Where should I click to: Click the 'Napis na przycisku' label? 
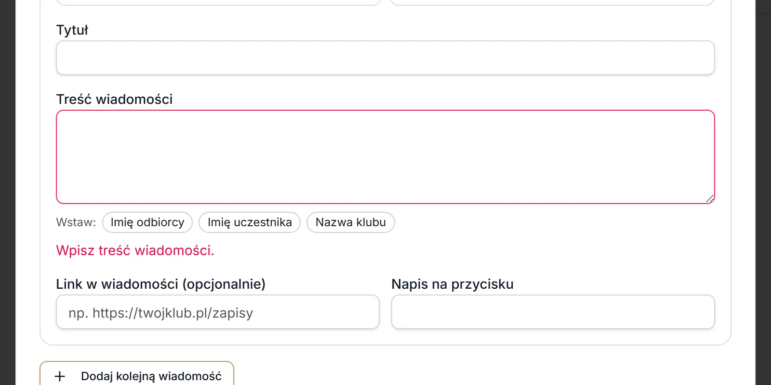click(452, 284)
